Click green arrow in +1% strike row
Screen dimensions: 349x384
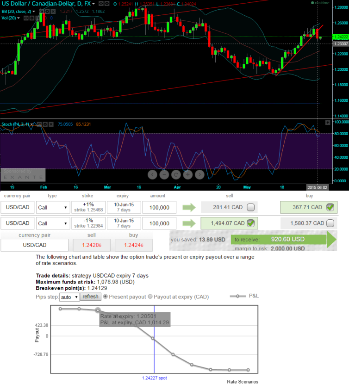tap(189, 207)
